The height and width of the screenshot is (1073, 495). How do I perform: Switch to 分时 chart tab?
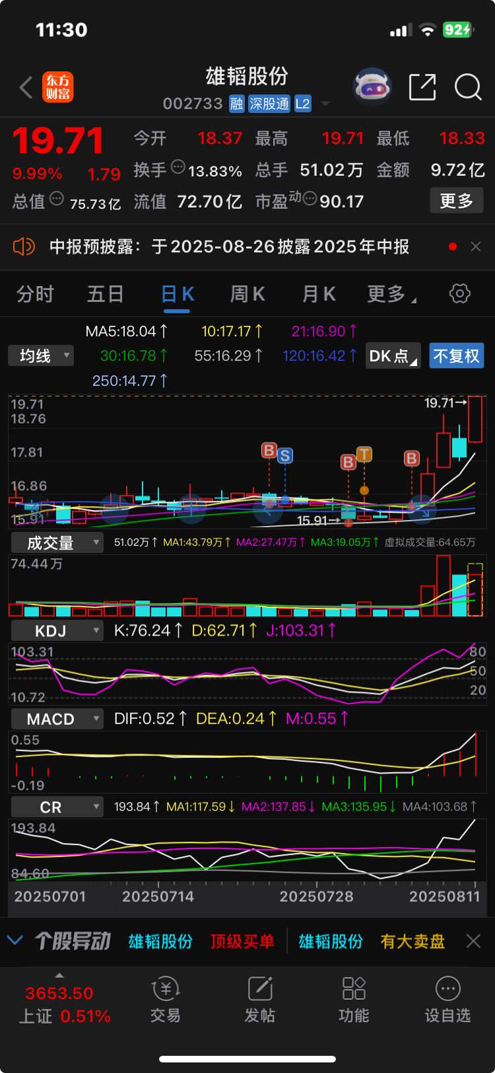click(35, 294)
